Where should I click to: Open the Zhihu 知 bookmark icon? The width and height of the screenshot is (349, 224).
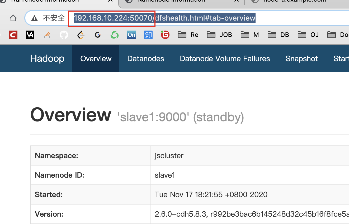pyautogui.click(x=148, y=35)
